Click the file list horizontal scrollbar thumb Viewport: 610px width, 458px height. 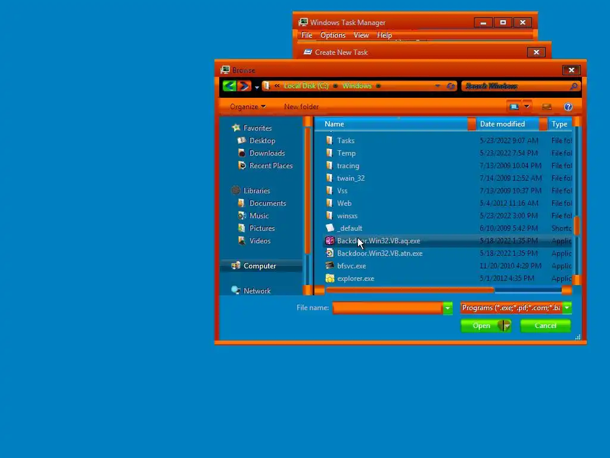[x=410, y=290]
